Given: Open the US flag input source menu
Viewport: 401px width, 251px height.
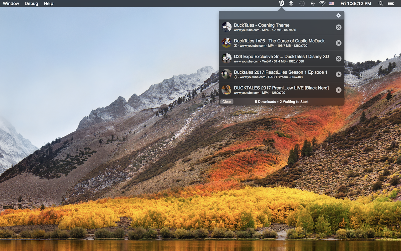Looking at the screenshot, I should pos(332,3).
